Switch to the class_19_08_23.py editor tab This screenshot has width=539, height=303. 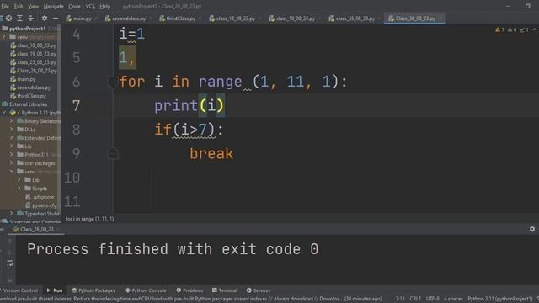click(x=295, y=19)
